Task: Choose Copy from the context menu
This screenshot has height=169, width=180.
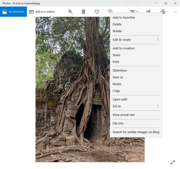Action: [136, 91]
